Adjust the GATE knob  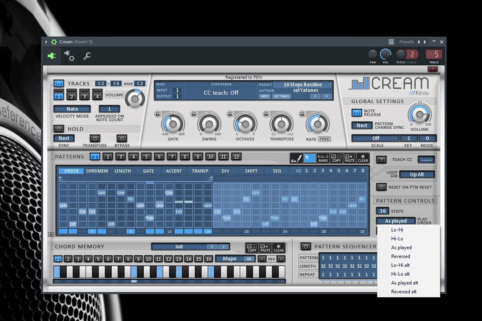tap(173, 124)
